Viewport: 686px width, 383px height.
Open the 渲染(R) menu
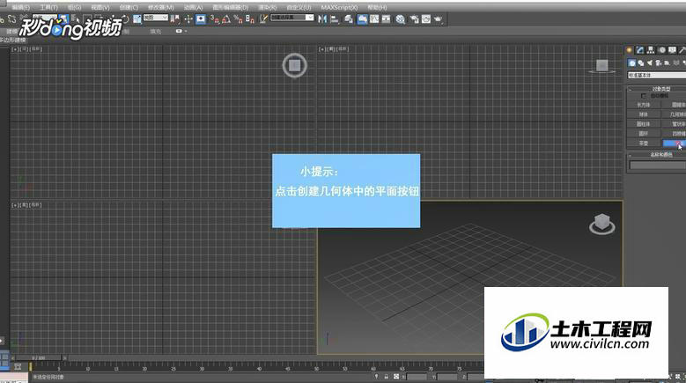tap(267, 7)
